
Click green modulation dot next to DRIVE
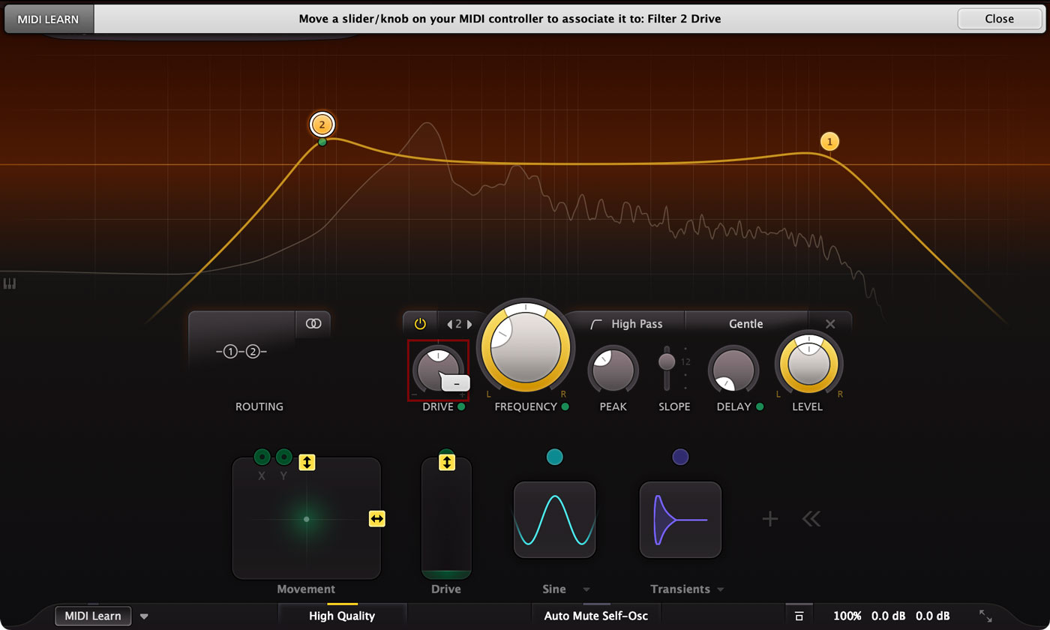pyautogui.click(x=461, y=407)
